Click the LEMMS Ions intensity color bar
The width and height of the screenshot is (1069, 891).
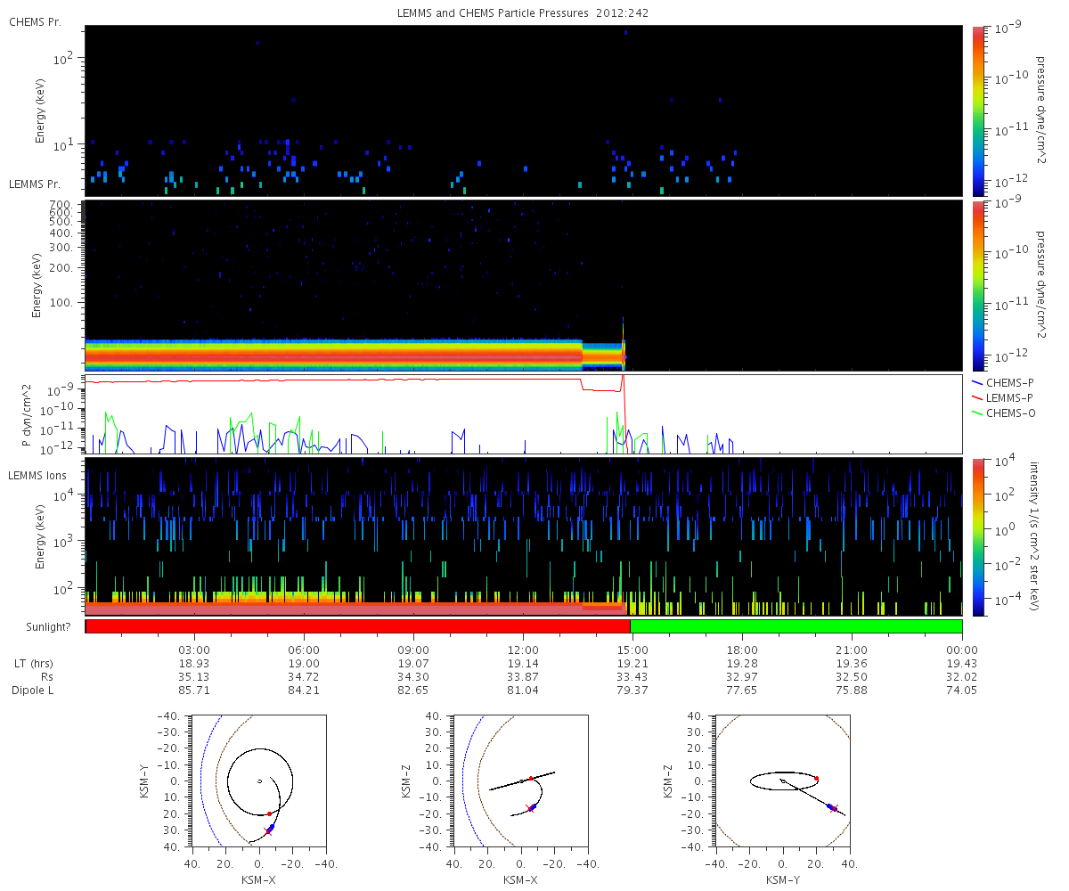(x=978, y=536)
